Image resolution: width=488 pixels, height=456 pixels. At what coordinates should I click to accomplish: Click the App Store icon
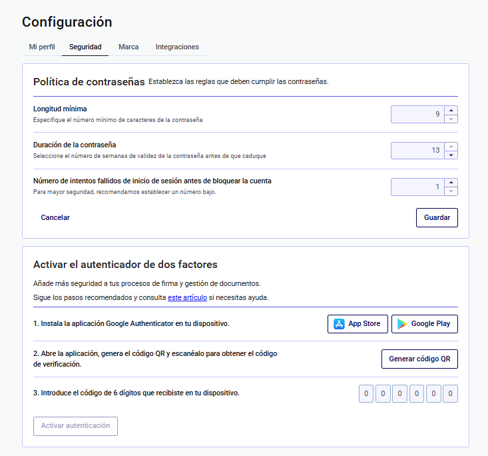[x=340, y=324]
